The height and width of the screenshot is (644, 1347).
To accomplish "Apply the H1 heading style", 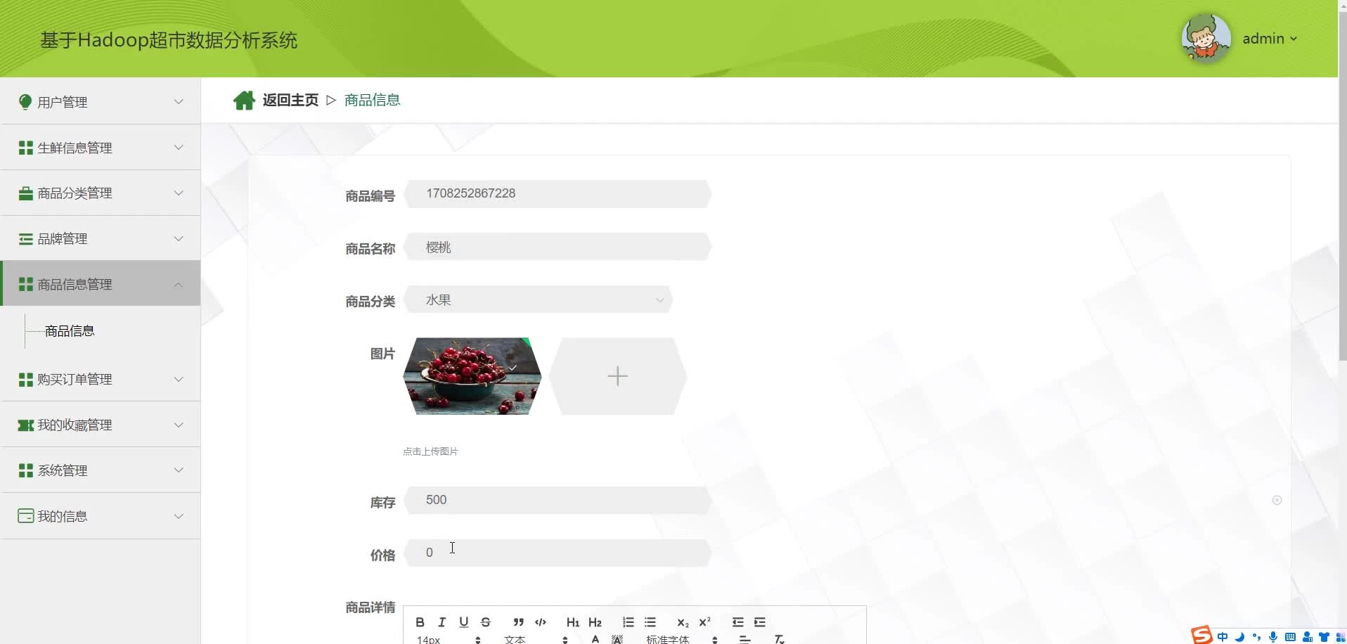I will pos(573,622).
